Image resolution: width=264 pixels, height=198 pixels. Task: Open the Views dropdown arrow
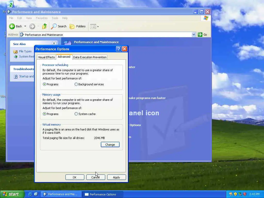[98, 27]
